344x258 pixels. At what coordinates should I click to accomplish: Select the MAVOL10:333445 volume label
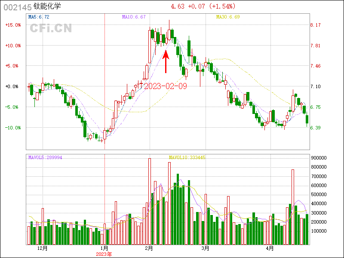click(187, 158)
